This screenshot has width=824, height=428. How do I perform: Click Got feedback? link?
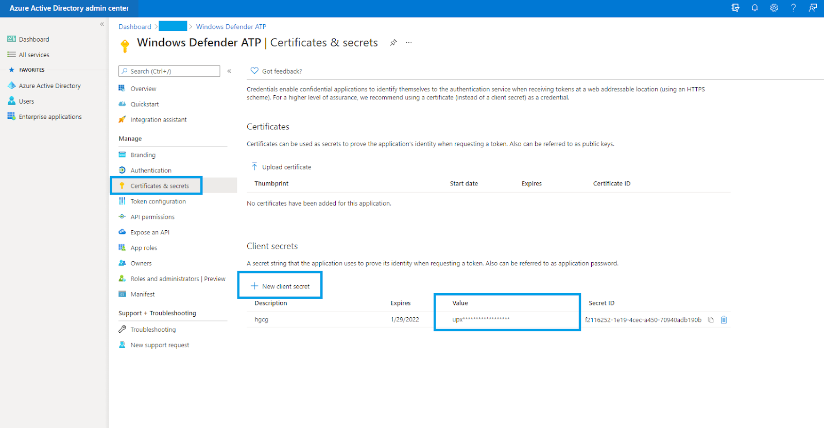[x=282, y=72]
